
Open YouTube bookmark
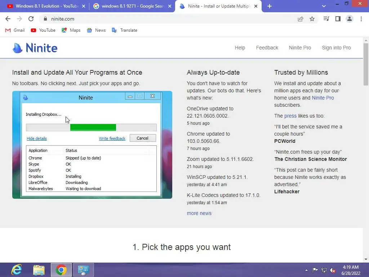[43, 30]
